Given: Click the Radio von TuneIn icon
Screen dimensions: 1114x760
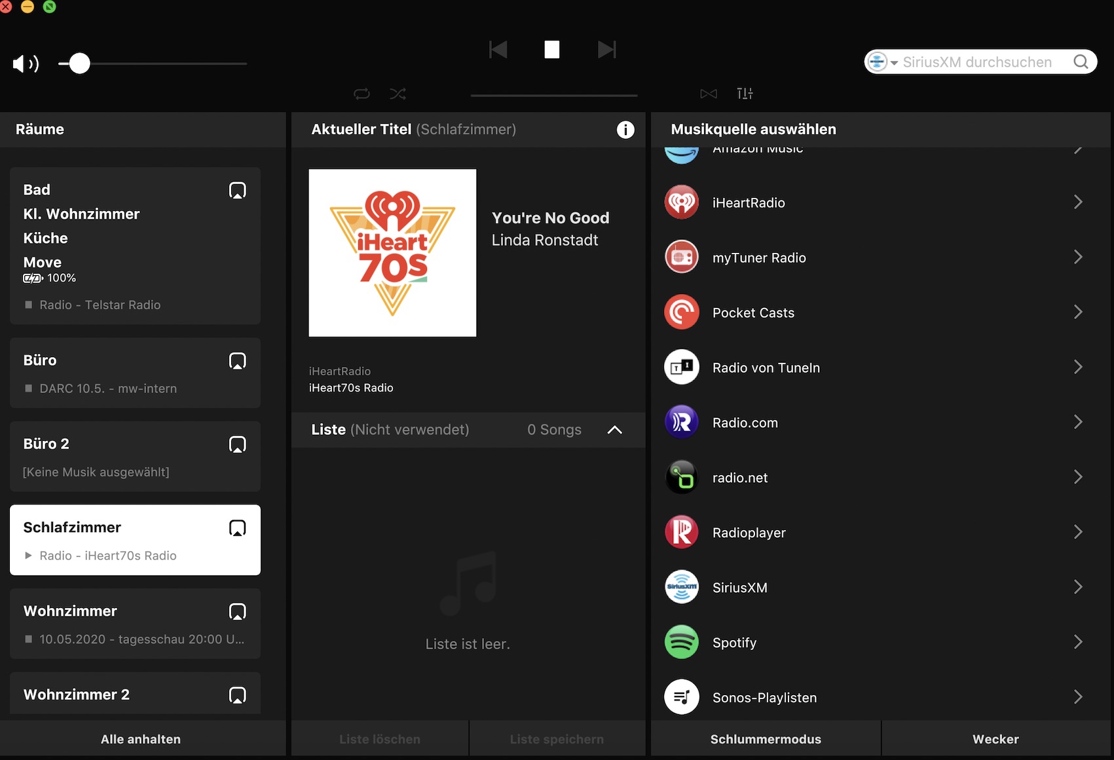Looking at the screenshot, I should click(x=682, y=368).
